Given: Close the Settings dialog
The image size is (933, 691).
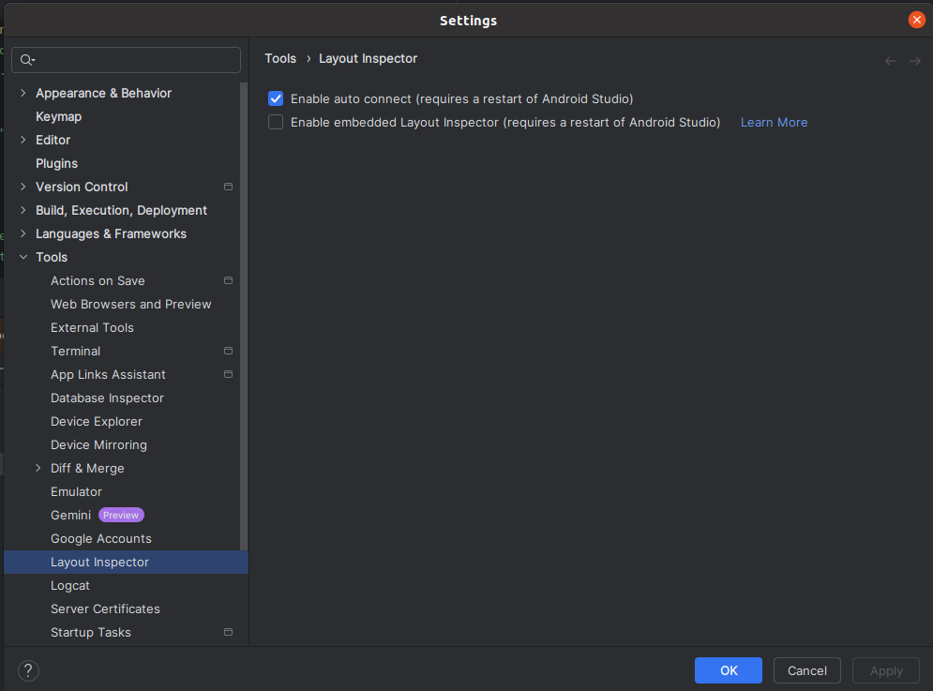Looking at the screenshot, I should [916, 20].
